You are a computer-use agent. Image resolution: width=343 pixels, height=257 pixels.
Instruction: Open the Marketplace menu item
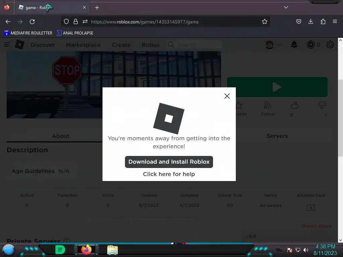point(83,45)
